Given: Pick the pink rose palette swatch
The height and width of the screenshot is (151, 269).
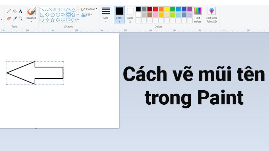Looking at the screenshot, I should [x=155, y=15].
